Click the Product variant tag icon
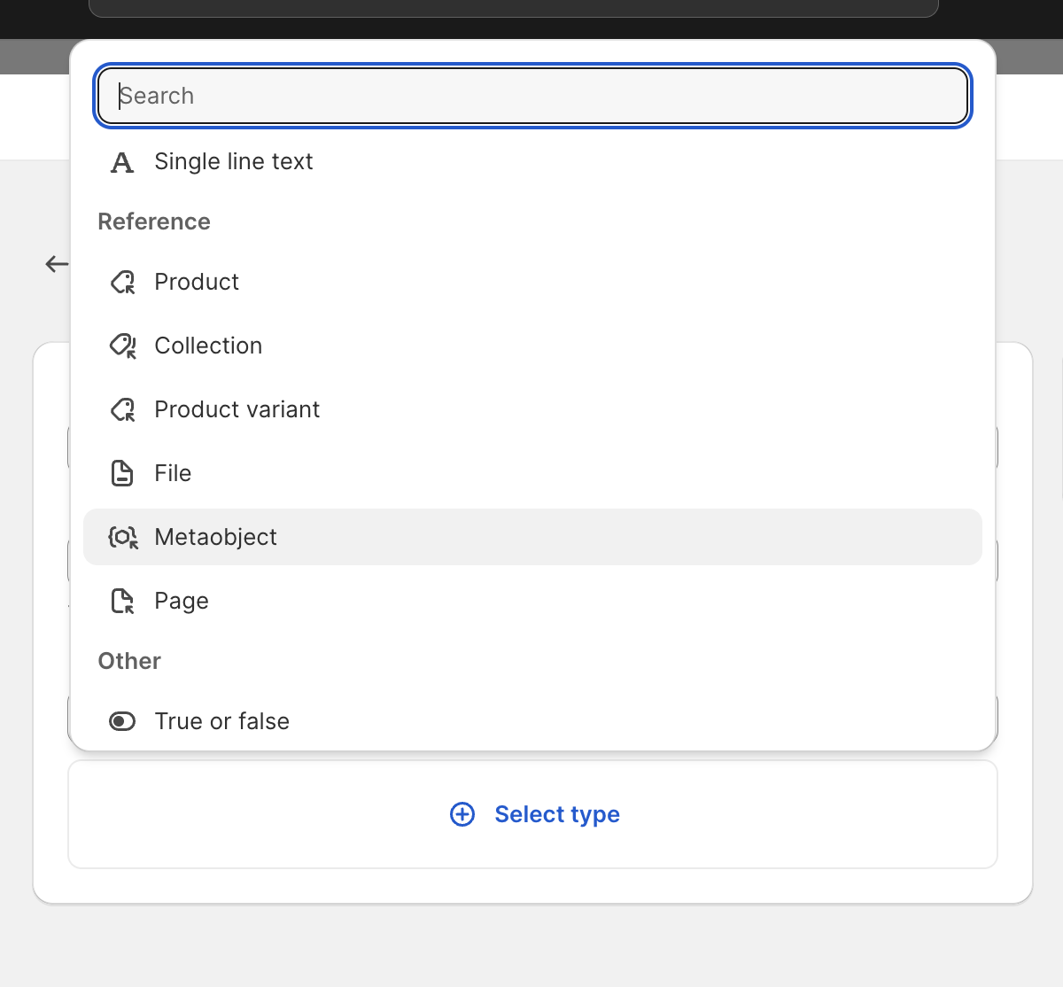This screenshot has height=987, width=1063. (122, 410)
